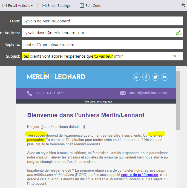Click the Edit Code document icon
This screenshot has height=188, width=187.
(82, 6)
